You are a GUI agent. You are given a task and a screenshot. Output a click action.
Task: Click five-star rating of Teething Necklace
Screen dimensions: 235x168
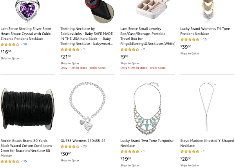click(70, 50)
